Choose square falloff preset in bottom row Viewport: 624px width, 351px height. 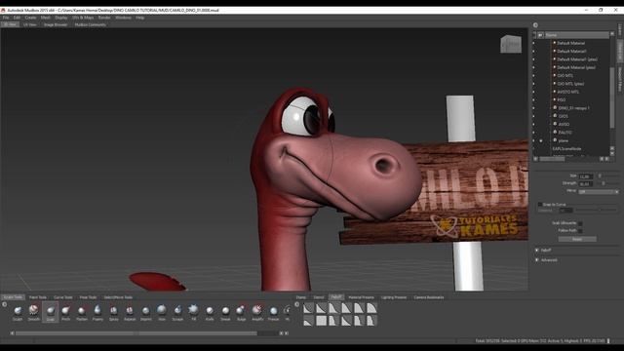(321, 321)
